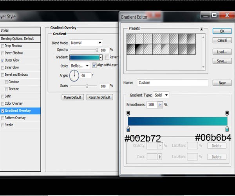The image size is (235, 196).
Task: Click the Opacity slider handle
Action: pos(97,50)
